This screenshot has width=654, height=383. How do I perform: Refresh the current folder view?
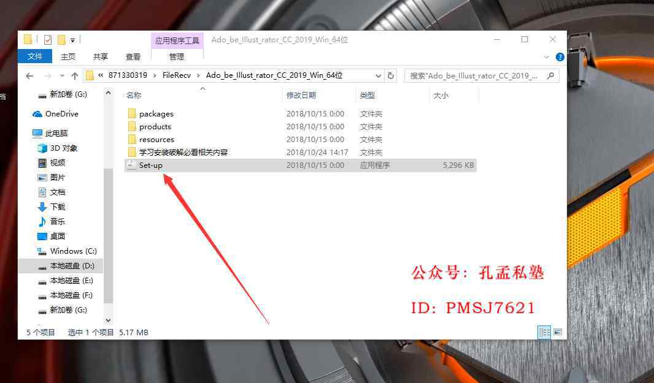[391, 76]
